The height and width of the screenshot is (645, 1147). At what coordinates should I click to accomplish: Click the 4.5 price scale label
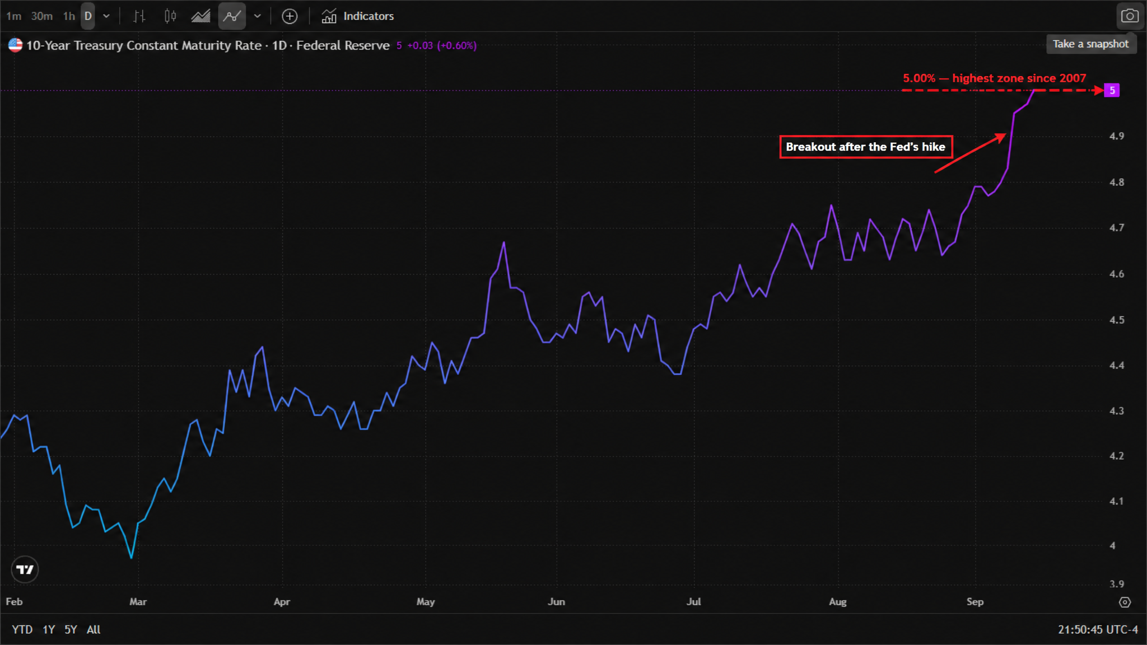point(1116,320)
